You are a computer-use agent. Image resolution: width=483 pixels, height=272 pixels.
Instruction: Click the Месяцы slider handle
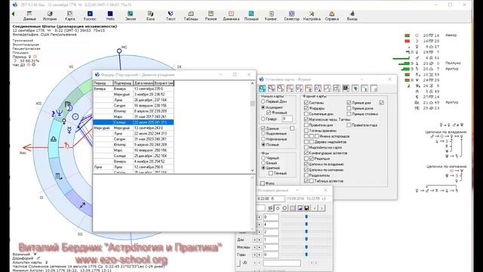point(306,247)
